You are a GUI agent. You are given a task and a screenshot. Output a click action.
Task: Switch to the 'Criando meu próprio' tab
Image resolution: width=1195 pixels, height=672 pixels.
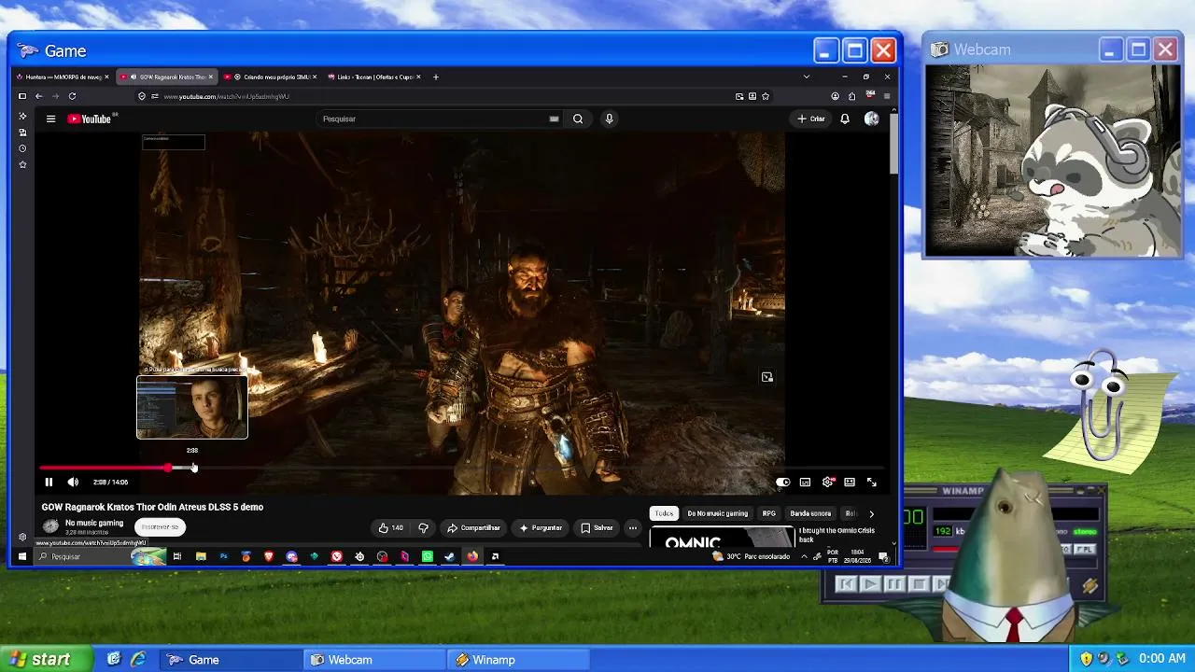point(271,77)
